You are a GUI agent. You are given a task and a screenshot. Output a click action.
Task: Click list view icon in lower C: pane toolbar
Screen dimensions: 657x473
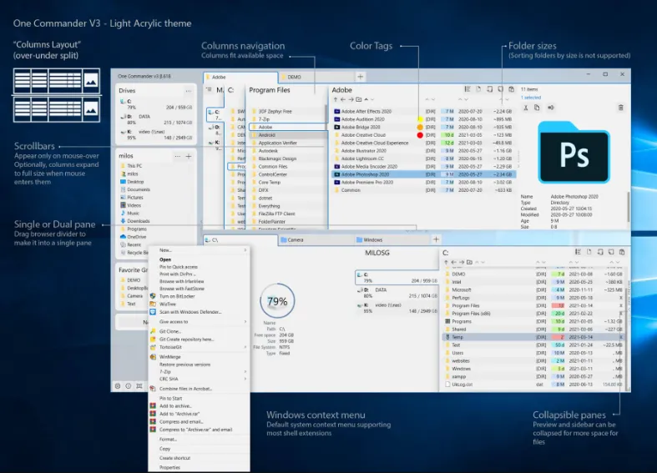578,252
